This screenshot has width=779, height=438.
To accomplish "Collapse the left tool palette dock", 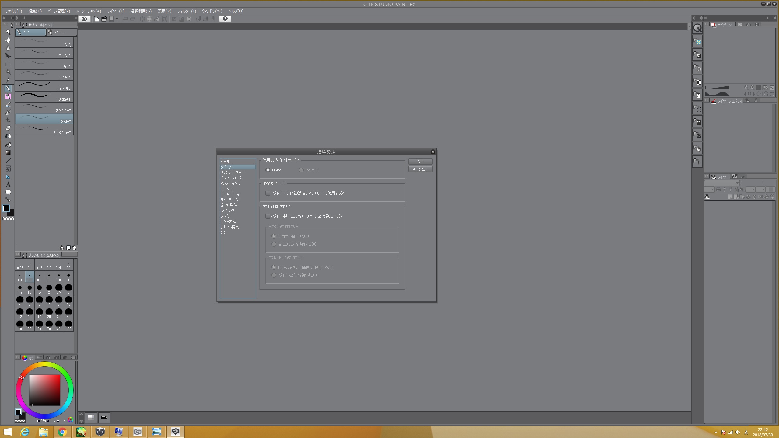I will (x=4, y=18).
